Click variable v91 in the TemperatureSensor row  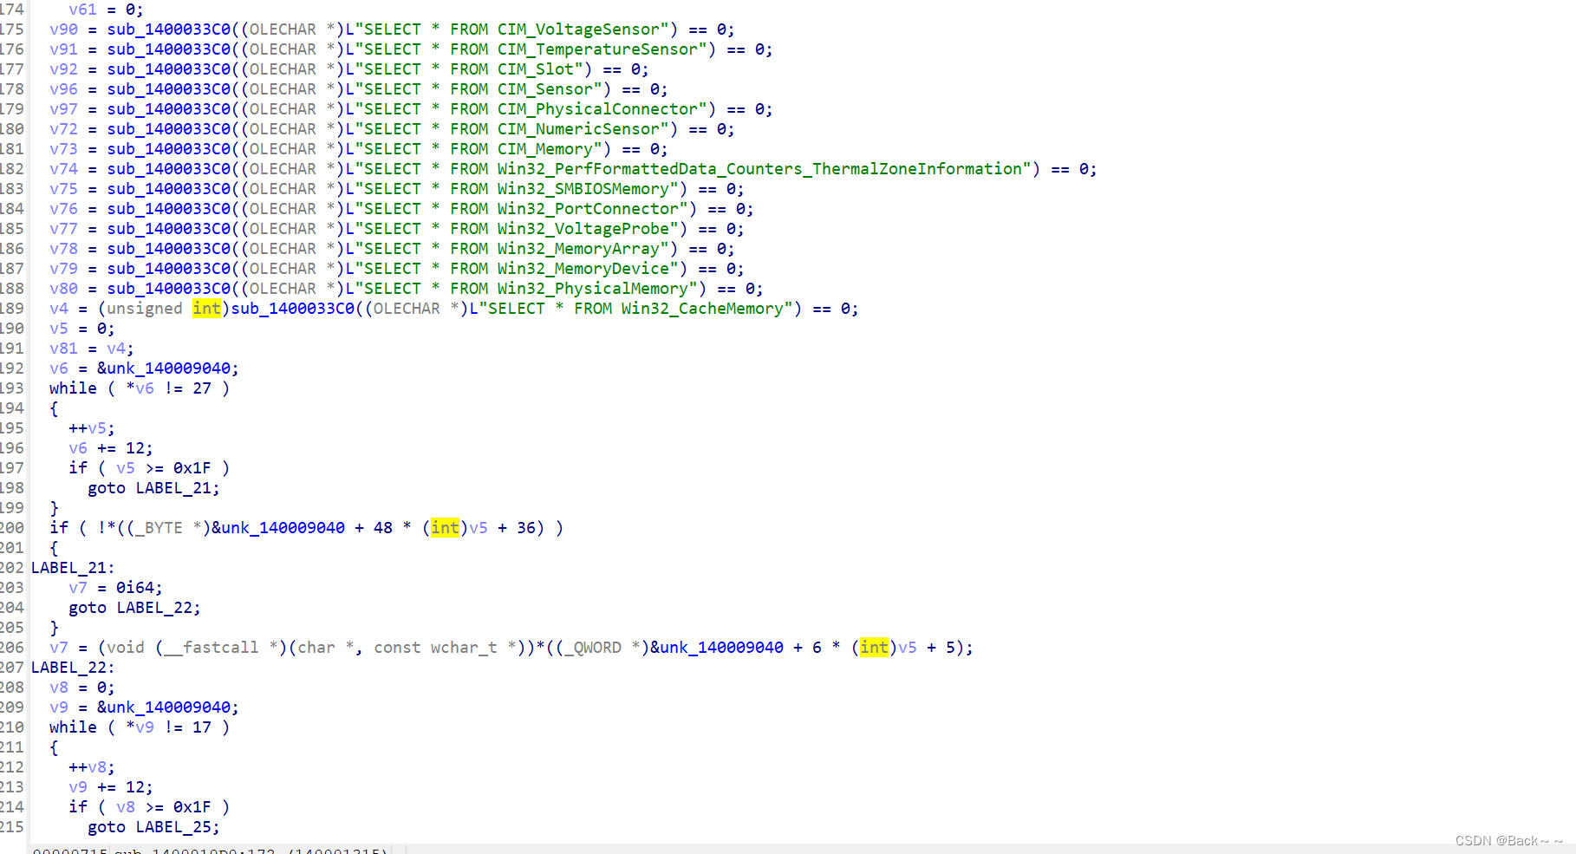(63, 49)
